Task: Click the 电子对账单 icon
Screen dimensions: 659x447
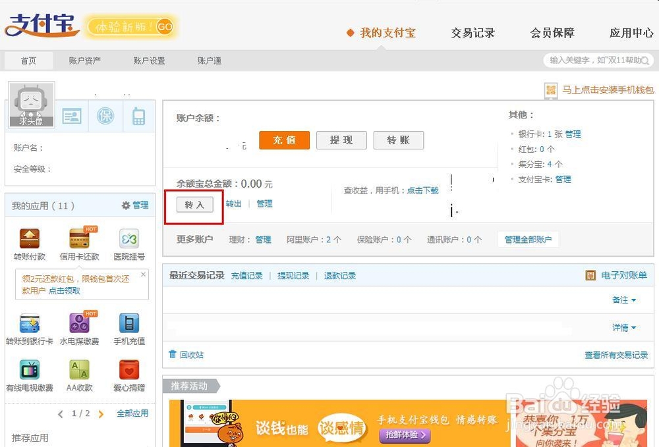Action: [590, 275]
